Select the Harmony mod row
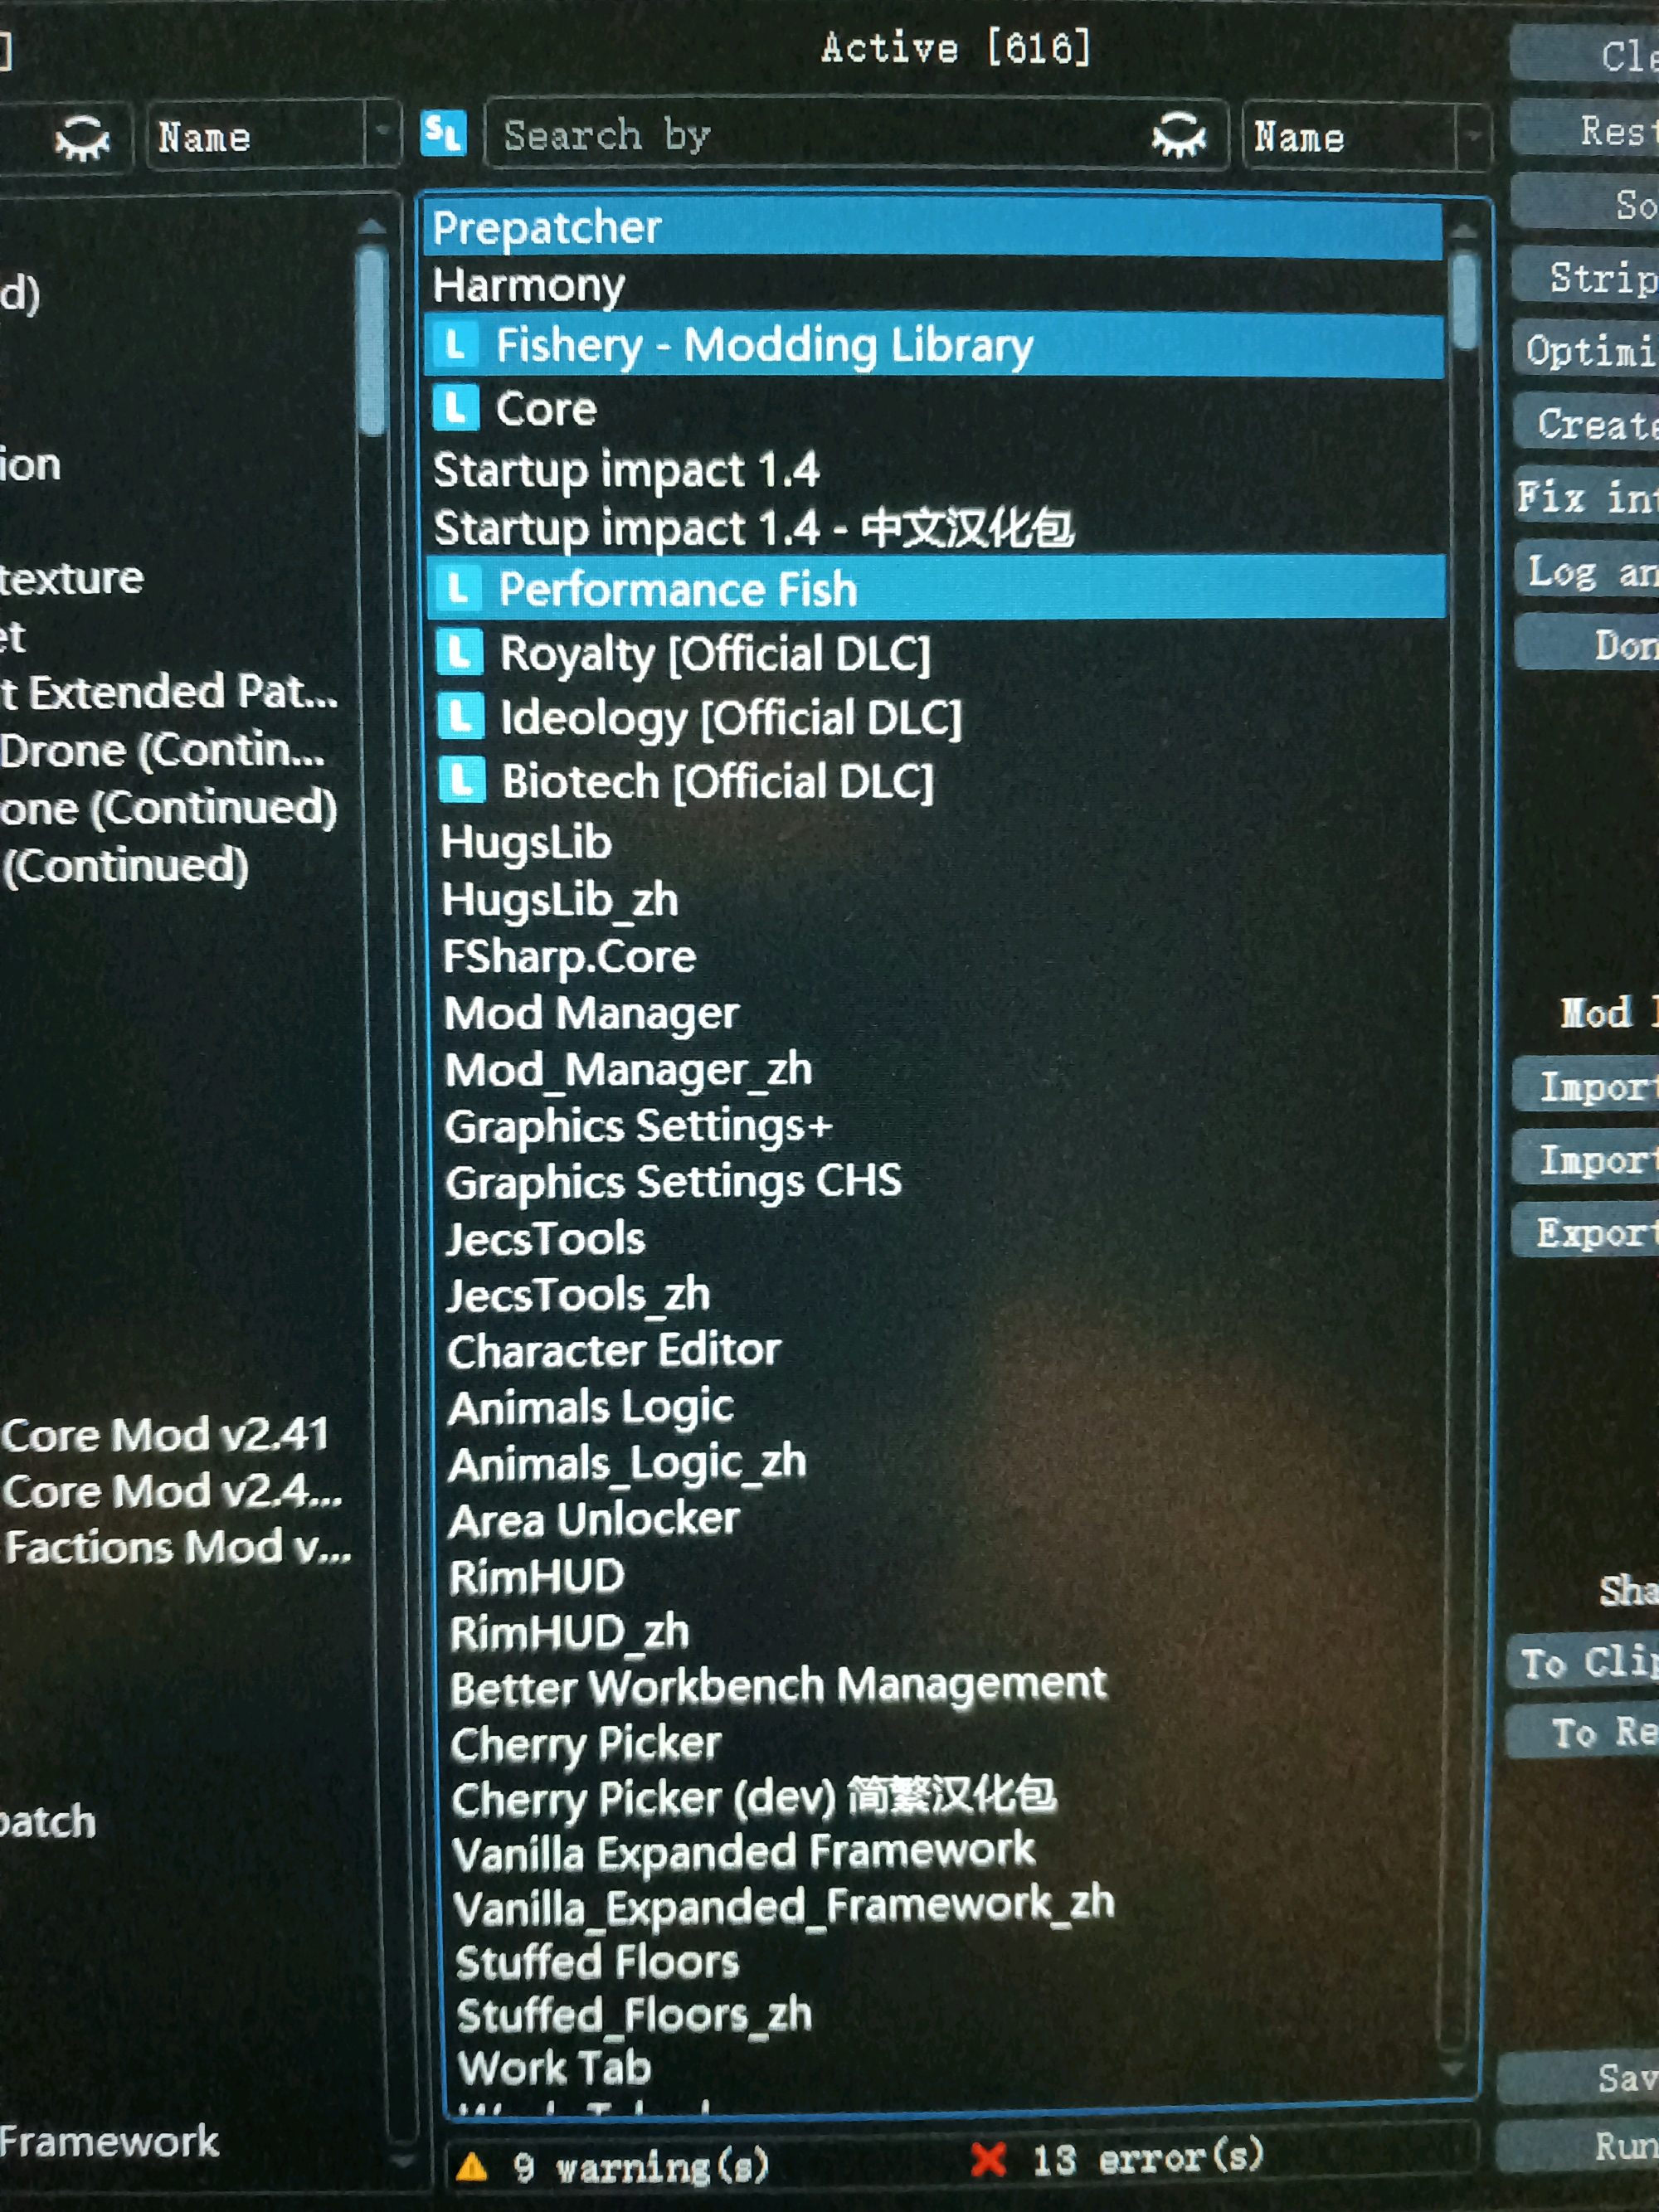Image resolution: width=1659 pixels, height=2212 pixels. (x=934, y=286)
